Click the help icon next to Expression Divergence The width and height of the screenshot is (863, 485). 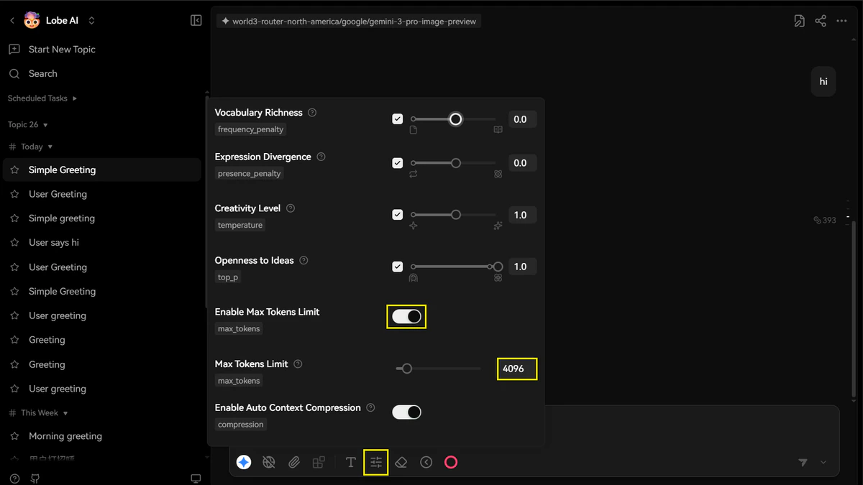click(321, 157)
